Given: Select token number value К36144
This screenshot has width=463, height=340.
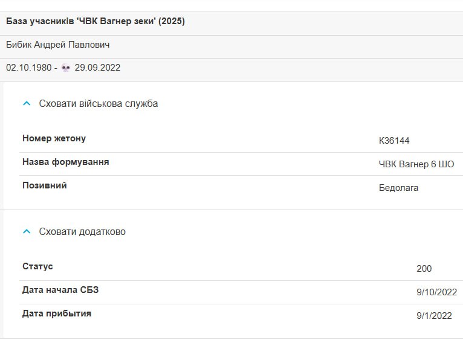Looking at the screenshot, I should [394, 141].
